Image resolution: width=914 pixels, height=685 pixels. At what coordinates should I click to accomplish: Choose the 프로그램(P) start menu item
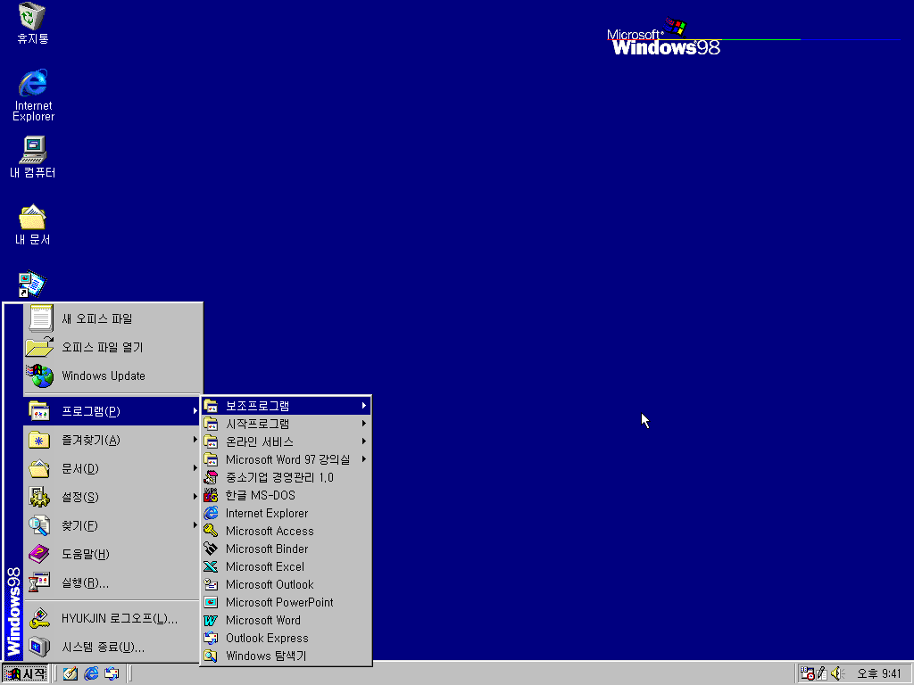point(112,411)
